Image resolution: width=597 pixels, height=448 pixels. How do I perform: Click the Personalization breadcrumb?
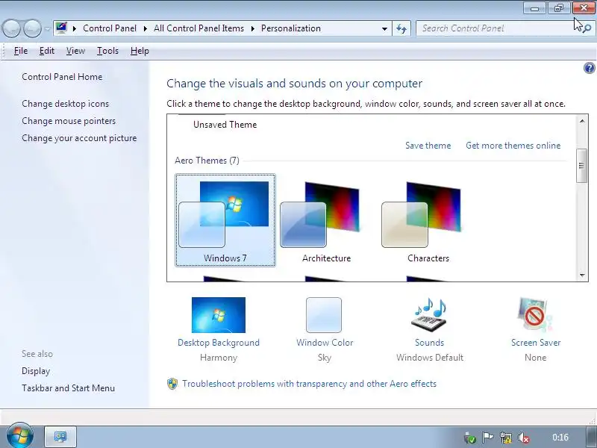coord(291,28)
